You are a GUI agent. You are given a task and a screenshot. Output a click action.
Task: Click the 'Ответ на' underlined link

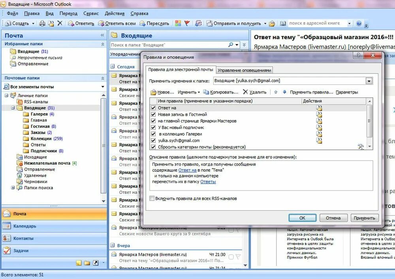coord(187,170)
